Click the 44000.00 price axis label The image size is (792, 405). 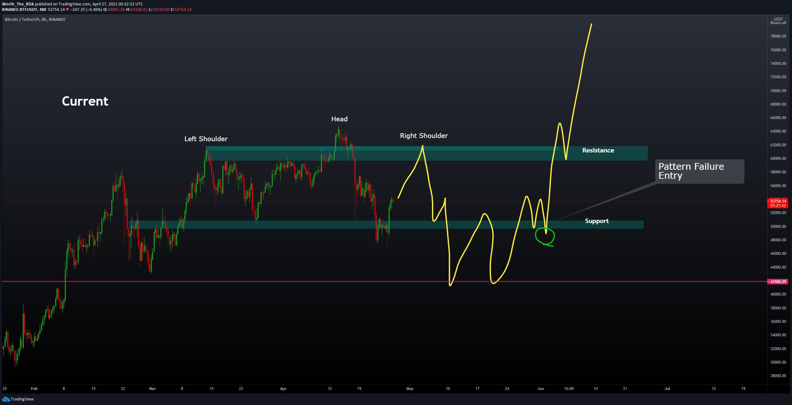click(778, 267)
